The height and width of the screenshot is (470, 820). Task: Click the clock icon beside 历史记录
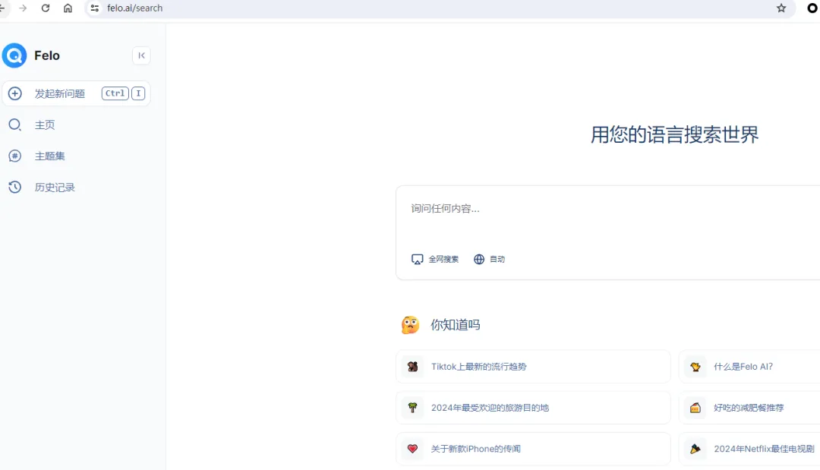(15, 187)
